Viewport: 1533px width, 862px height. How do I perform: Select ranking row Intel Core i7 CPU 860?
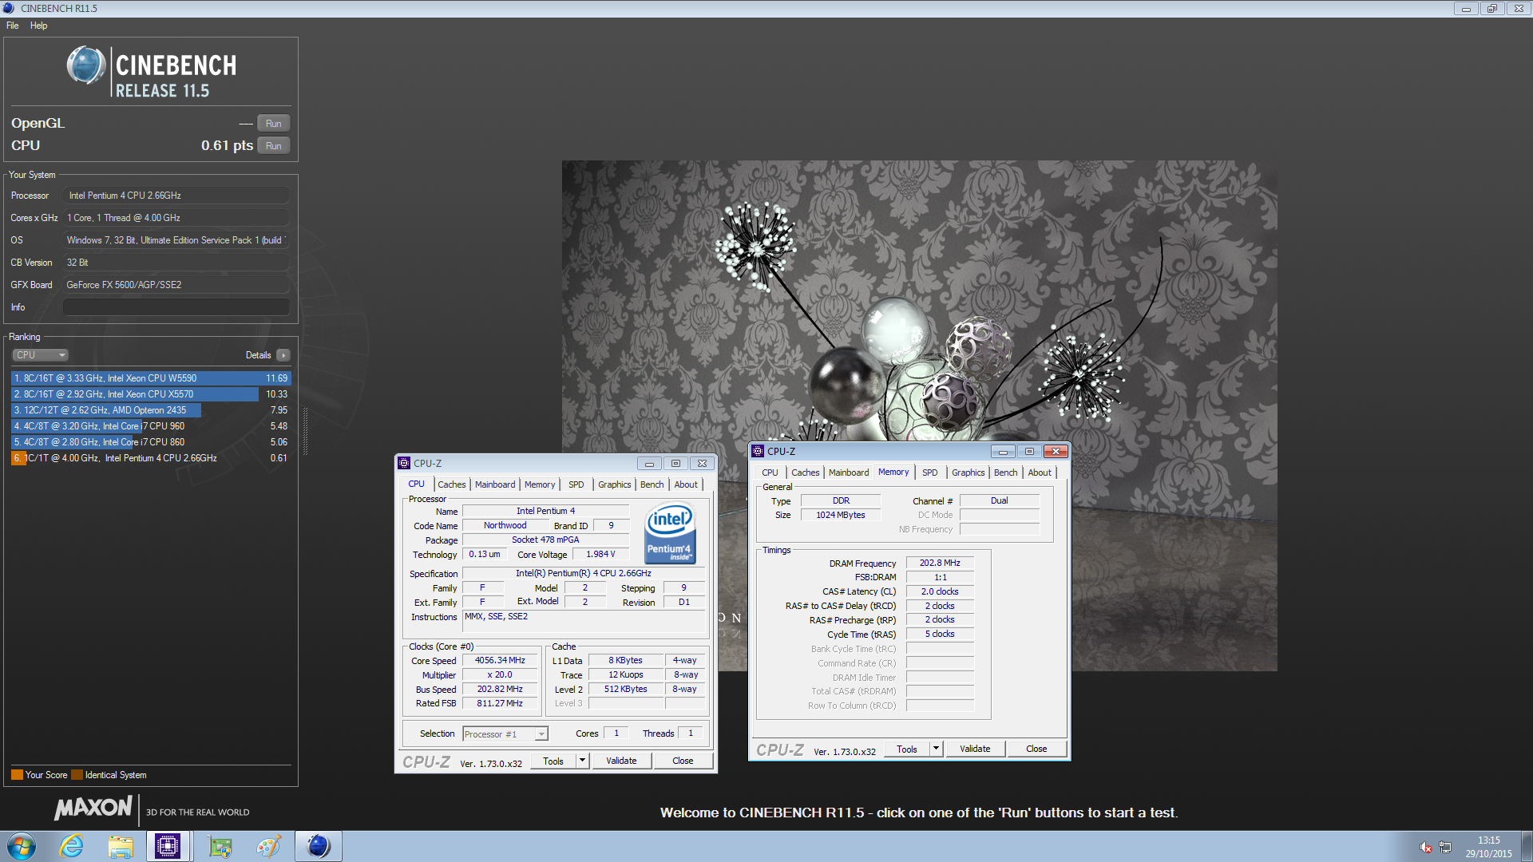click(151, 442)
